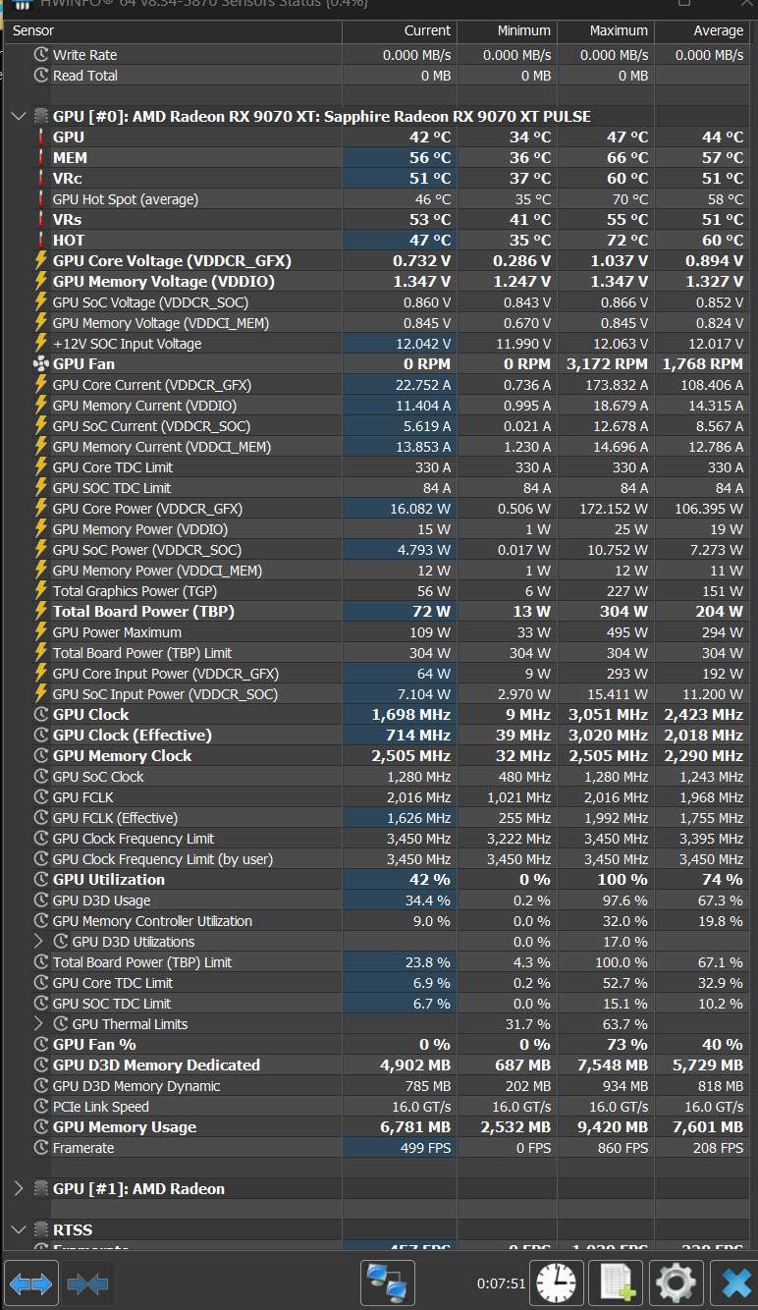The height and width of the screenshot is (1310, 758).
Task: Click the log file with plus icon
Action: tap(616, 1283)
